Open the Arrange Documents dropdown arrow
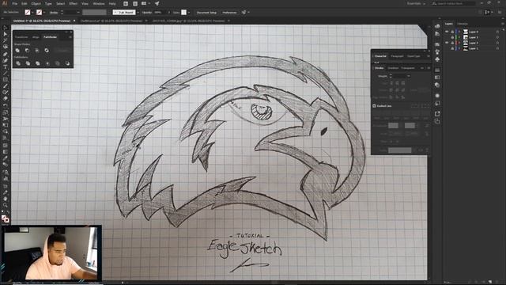 [x=149, y=3]
